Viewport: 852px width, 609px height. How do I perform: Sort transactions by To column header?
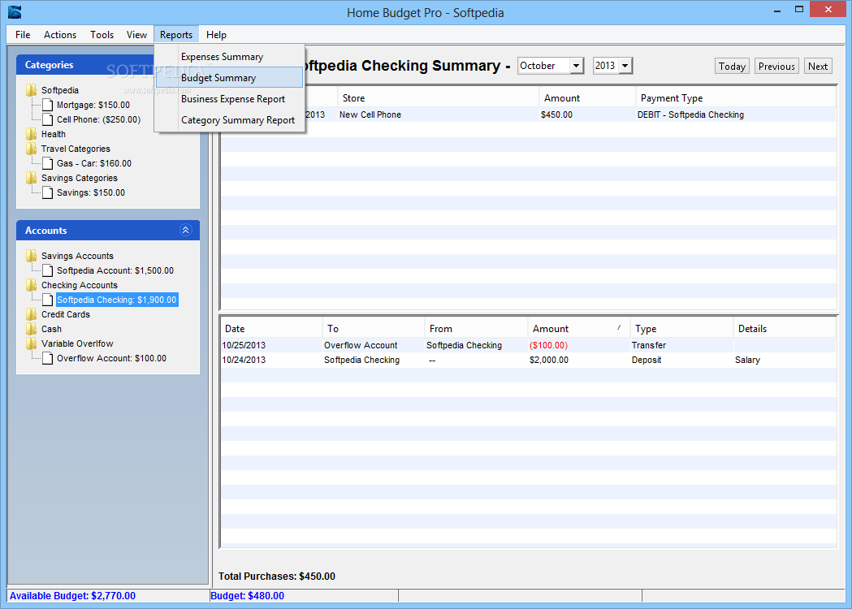point(374,329)
